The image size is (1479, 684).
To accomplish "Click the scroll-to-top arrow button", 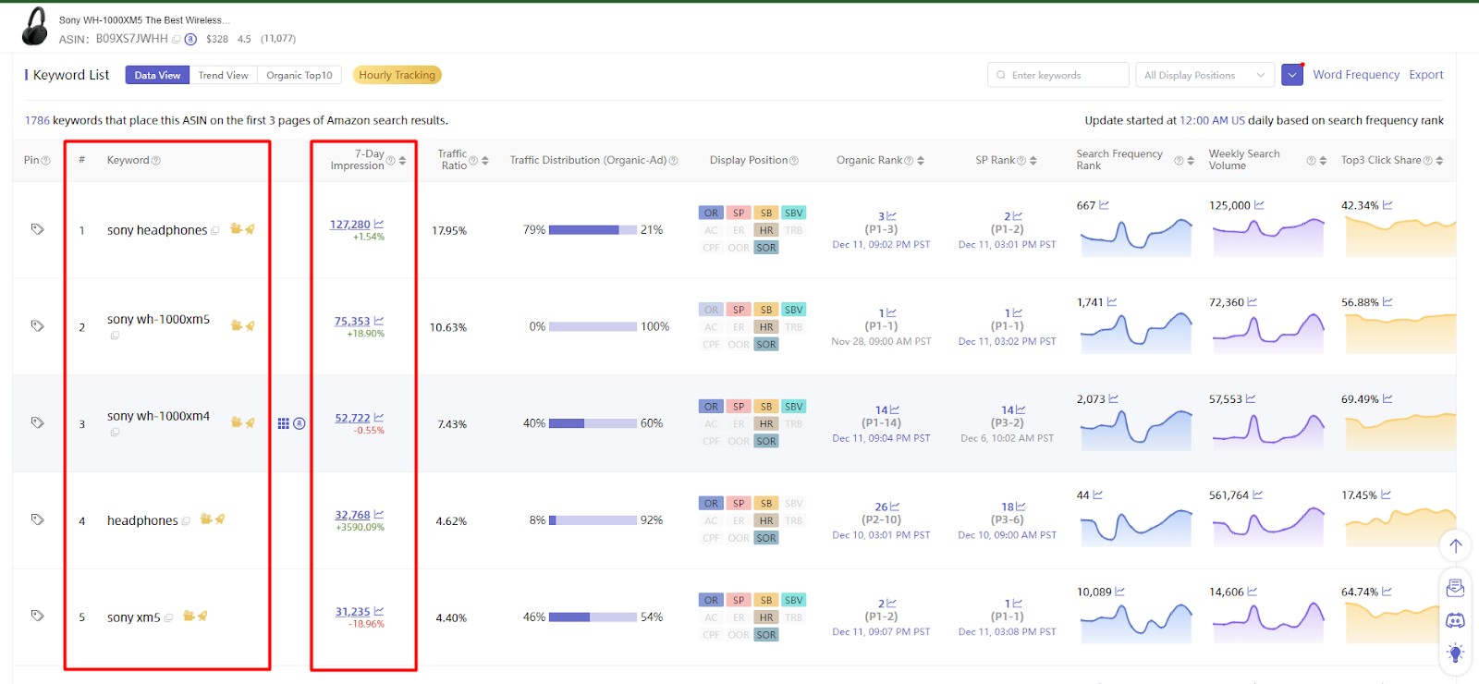I will (x=1455, y=545).
